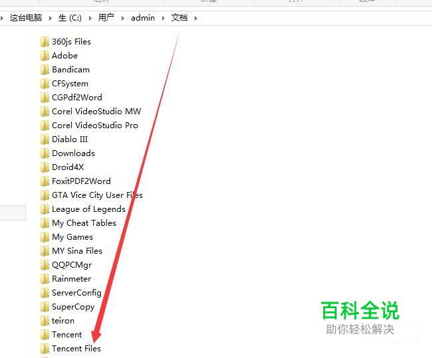This screenshot has height=358, width=432.
Task: Select the "Rainmeter" folder name
Action: click(x=71, y=279)
